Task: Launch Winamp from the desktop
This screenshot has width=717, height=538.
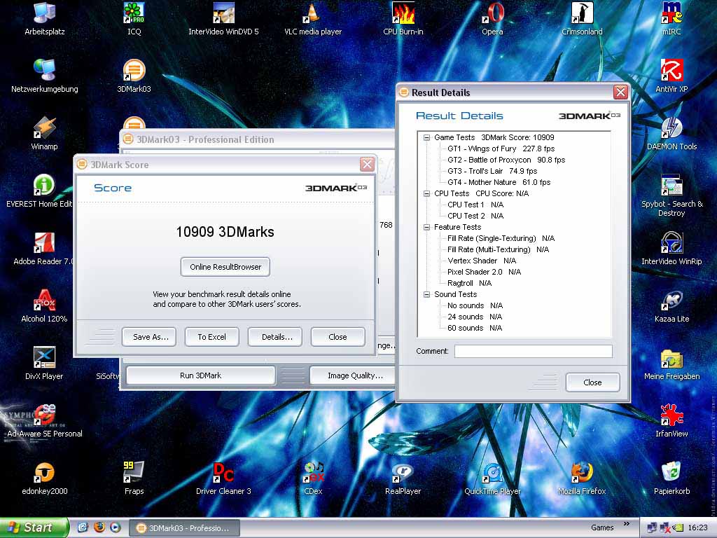Action: point(44,134)
